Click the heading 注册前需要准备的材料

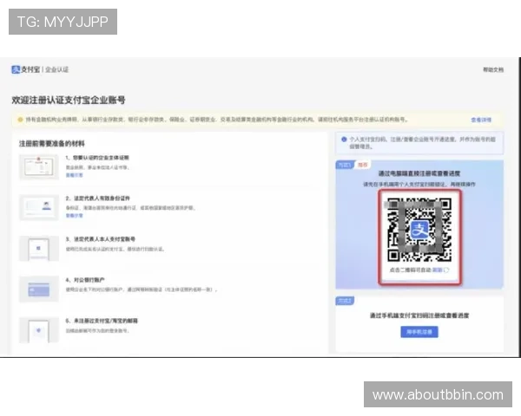(52, 144)
